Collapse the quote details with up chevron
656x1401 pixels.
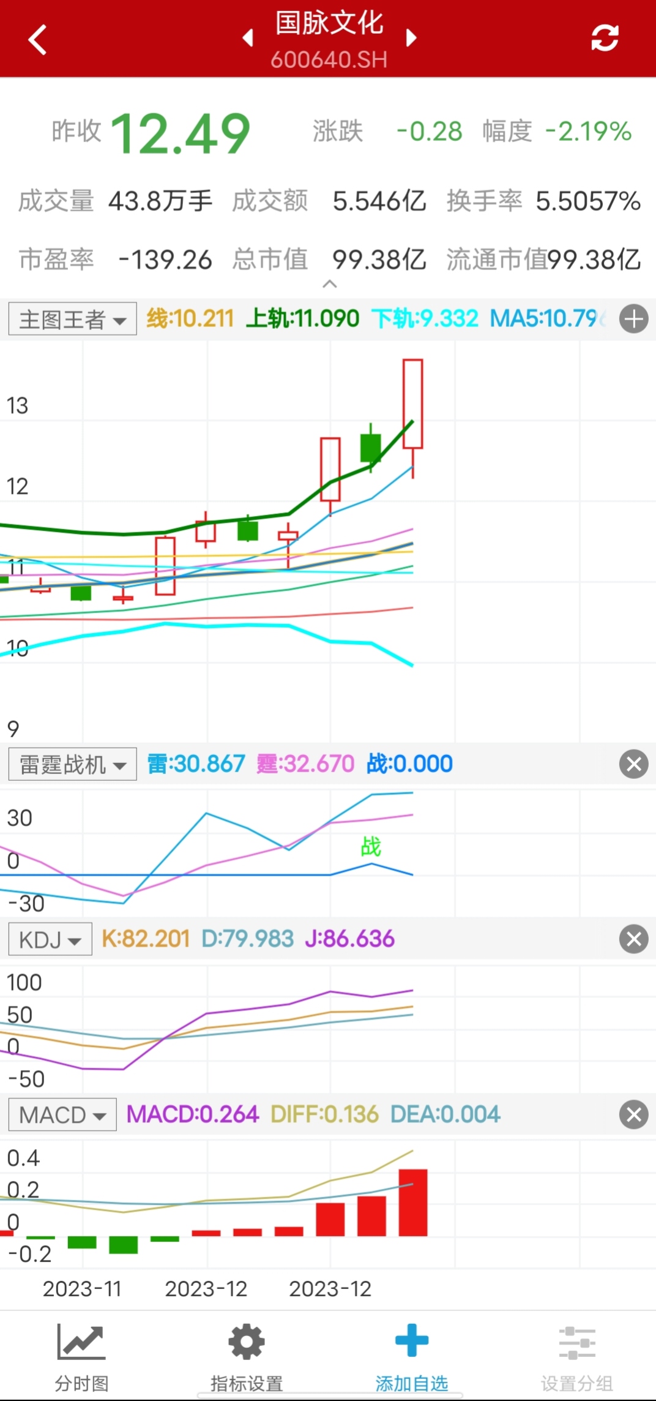point(329,284)
